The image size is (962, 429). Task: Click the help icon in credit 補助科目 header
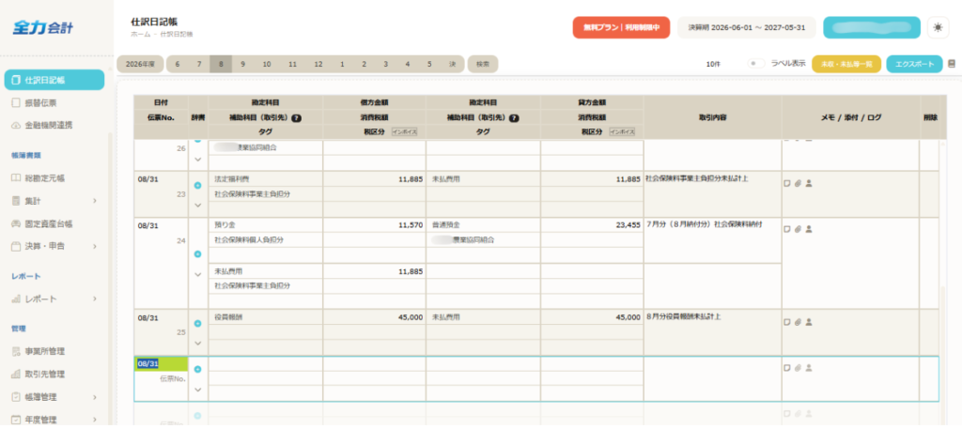click(515, 118)
